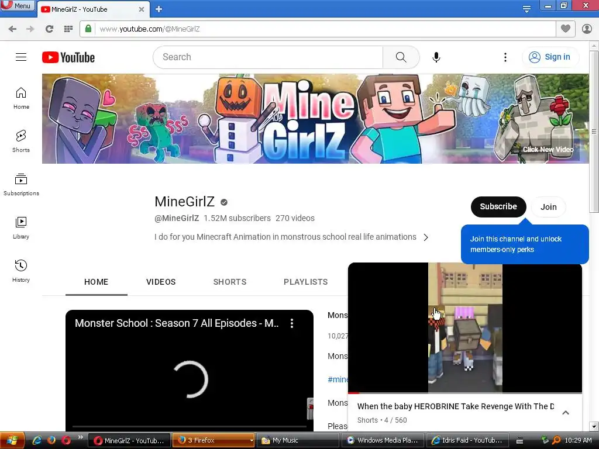599x449 pixels.
Task: Open the YouTube hamburger guide menu
Action: [21, 57]
